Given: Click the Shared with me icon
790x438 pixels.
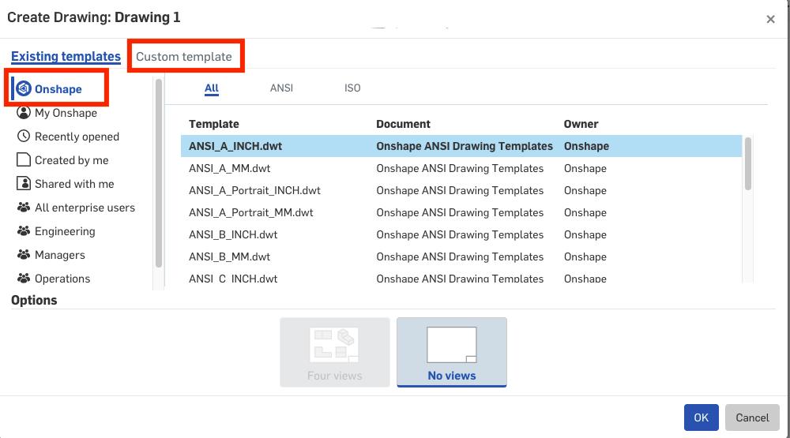Looking at the screenshot, I should coord(24,184).
